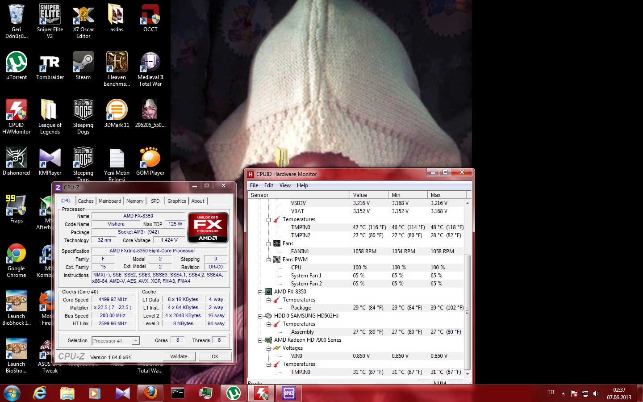The image size is (643, 402).
Task: Switch to the Mainboard tab in CPU-Z
Action: coord(110,201)
